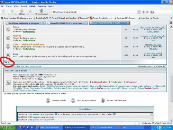Open the Edycja menu

[9, 6]
